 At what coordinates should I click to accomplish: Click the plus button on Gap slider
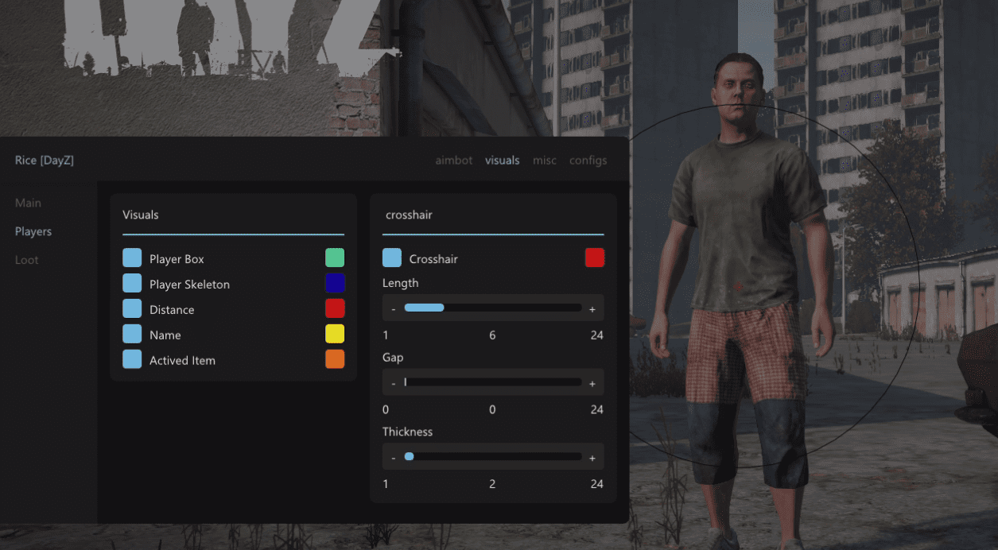coord(592,383)
